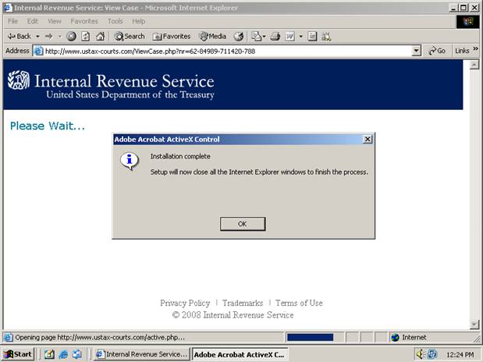Open the Tools menu

[115, 21]
